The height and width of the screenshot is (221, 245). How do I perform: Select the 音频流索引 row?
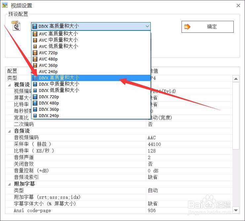[119, 177]
